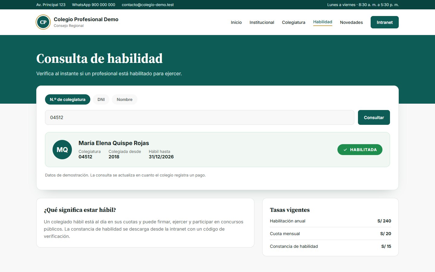The height and width of the screenshot is (272, 435).
Task: Select the name María Elena Quispe Rojas
Action: 114,143
